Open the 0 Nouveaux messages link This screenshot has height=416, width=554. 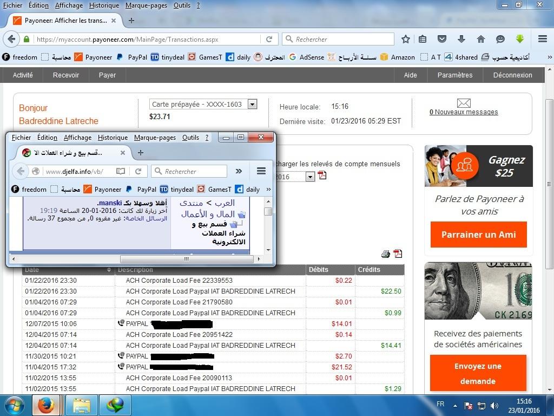(x=464, y=112)
